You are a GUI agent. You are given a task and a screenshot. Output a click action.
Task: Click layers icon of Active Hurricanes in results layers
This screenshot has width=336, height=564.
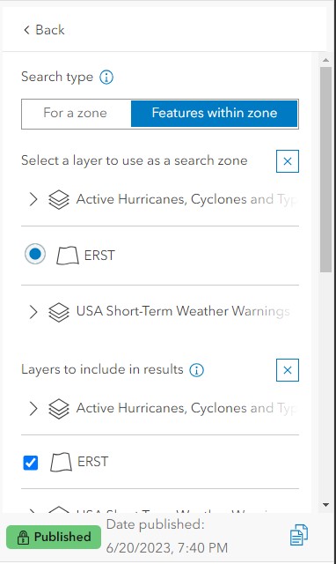click(59, 408)
